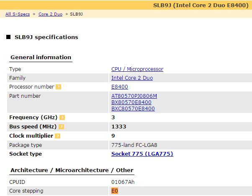Viewport: 252px width, 196px height.
Task: Click the Part number row label
Action: point(25,96)
